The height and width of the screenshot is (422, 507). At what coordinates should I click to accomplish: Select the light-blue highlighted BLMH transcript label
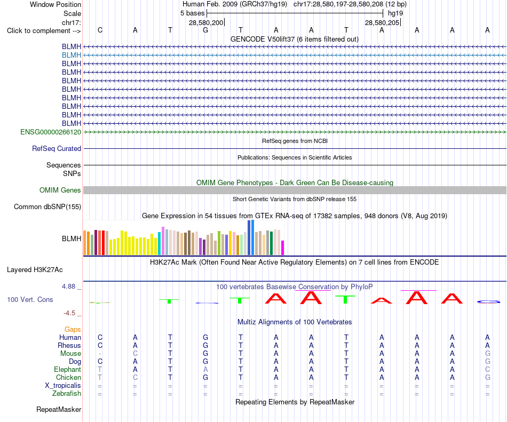72,55
